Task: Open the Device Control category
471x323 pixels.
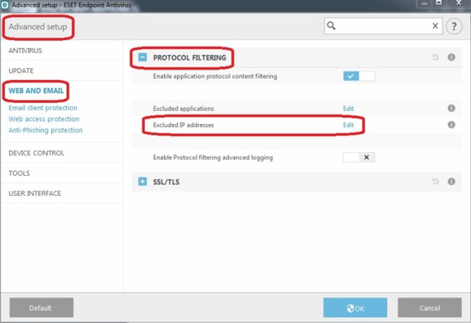Action: tap(36, 153)
